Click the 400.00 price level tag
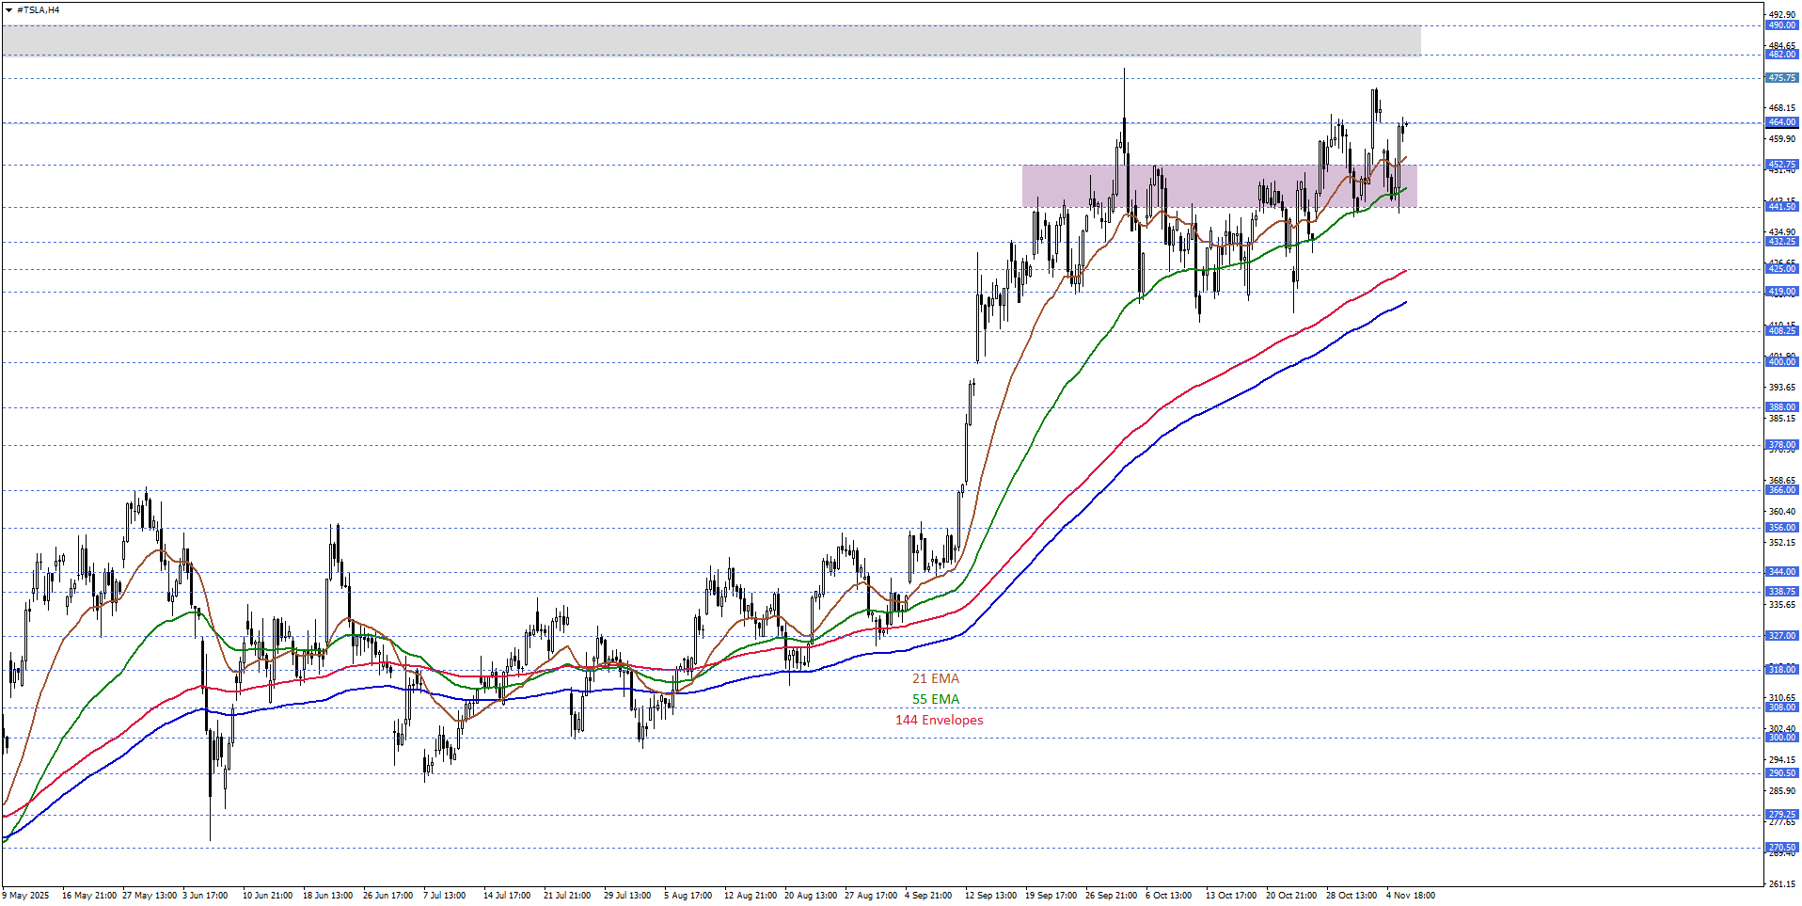Viewport: 1802px width, 906px height. pyautogui.click(x=1781, y=362)
